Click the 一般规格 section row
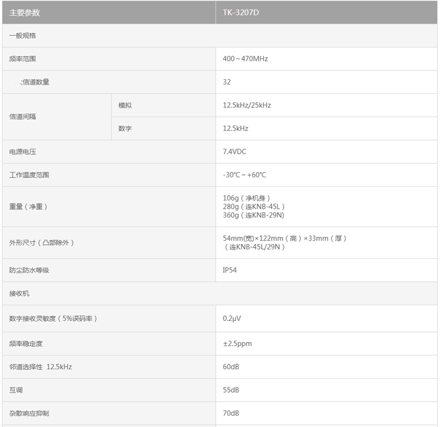440x427 pixels. pos(219,36)
